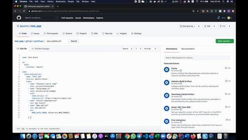
Task: Switch to the Documentation tab
Action: [188, 49]
